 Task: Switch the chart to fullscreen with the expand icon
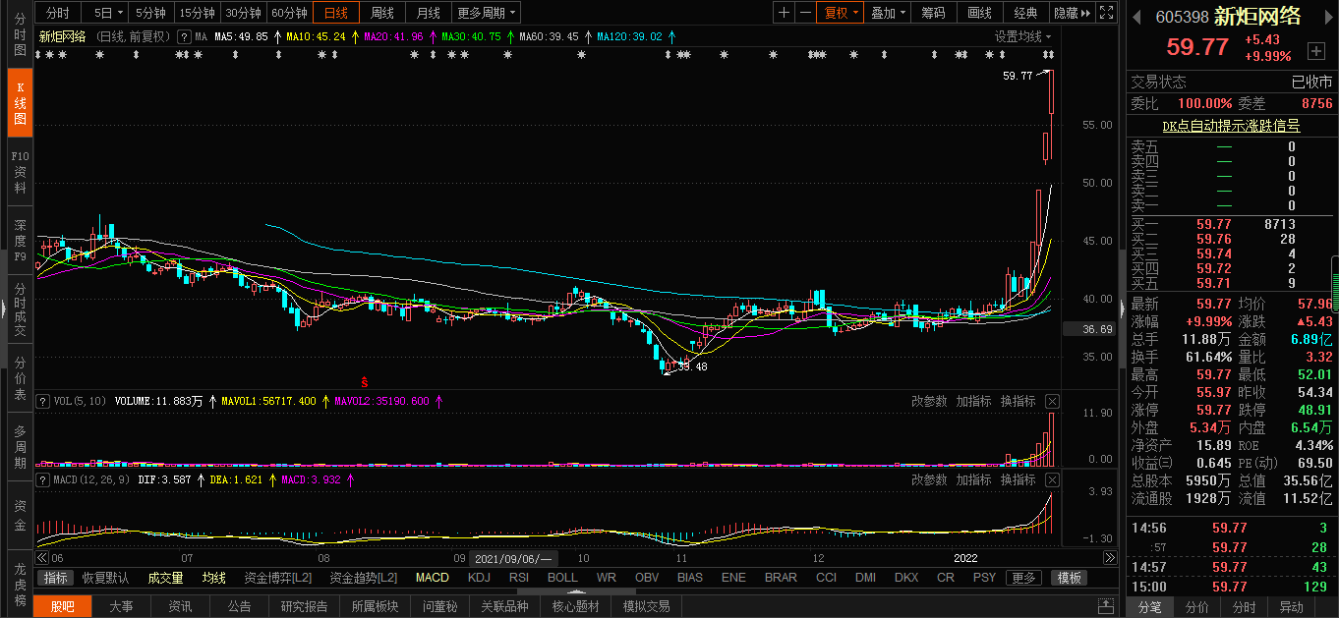pos(1106,13)
